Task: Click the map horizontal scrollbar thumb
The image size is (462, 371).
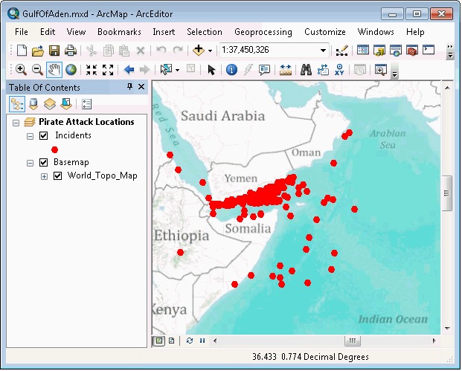Action: [353, 341]
